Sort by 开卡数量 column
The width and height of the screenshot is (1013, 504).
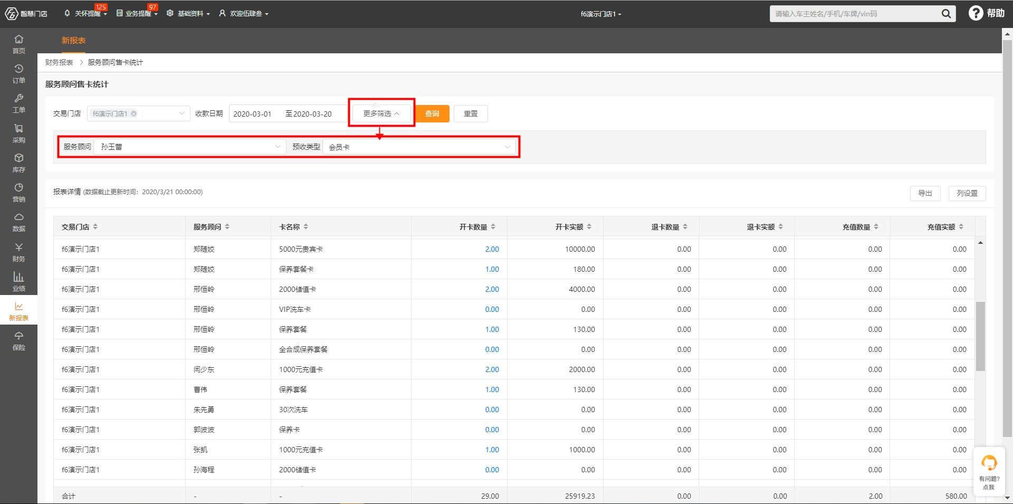coord(493,226)
